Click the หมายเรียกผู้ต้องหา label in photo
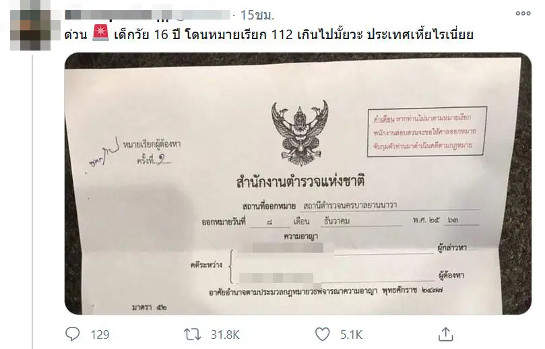 (152, 145)
